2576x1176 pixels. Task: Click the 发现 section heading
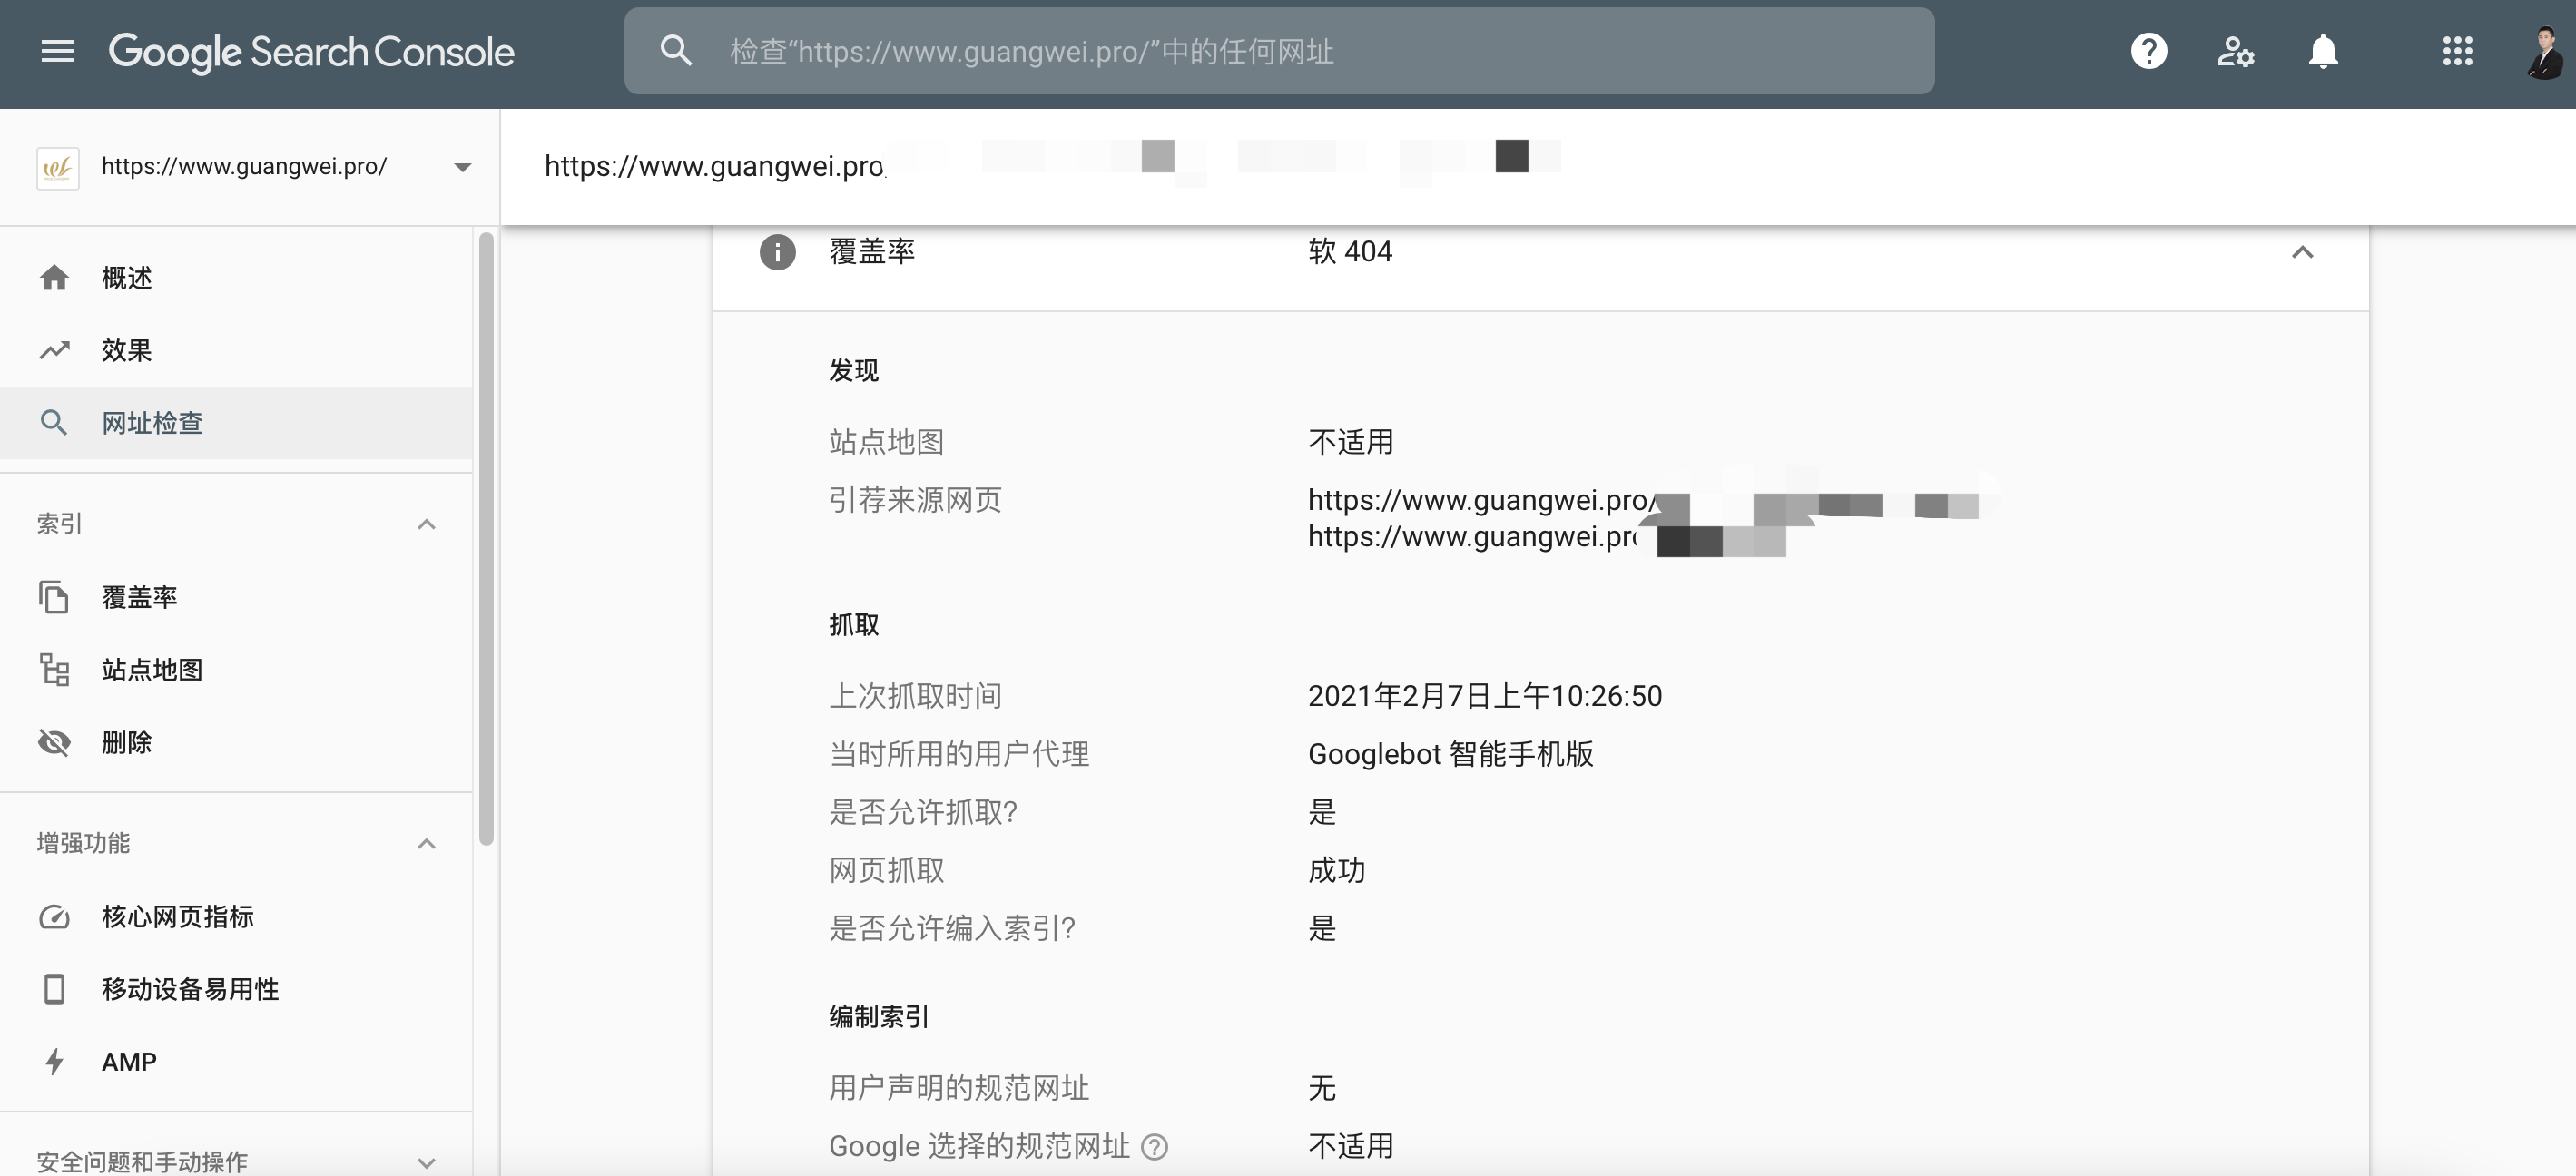pos(853,370)
